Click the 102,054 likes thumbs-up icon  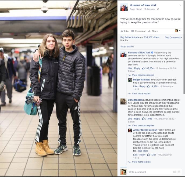coord(143,68)
